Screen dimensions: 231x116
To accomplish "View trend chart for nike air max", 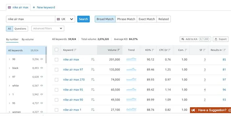I will 131,60.
